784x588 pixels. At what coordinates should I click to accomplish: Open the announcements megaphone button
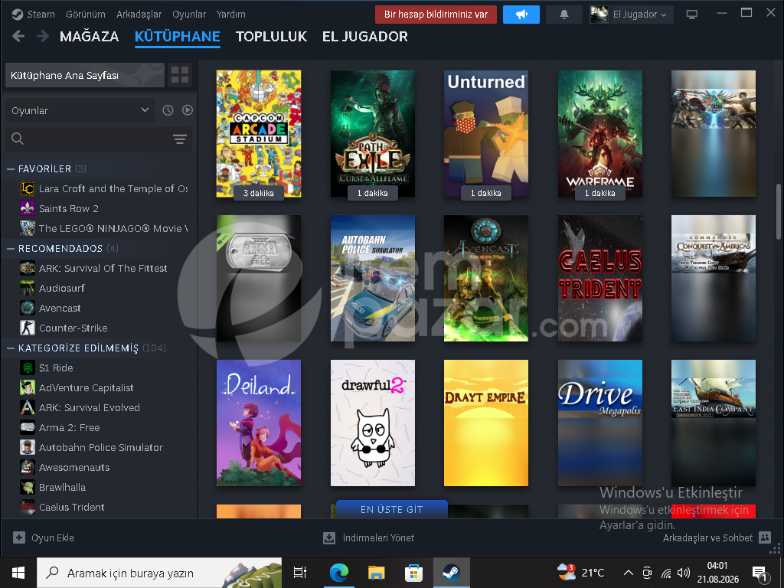point(521,15)
